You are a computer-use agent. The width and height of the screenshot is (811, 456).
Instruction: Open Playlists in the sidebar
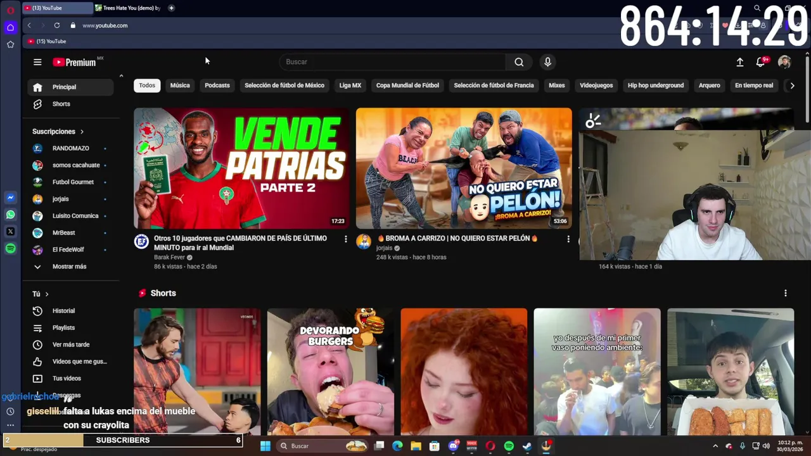tap(70, 328)
